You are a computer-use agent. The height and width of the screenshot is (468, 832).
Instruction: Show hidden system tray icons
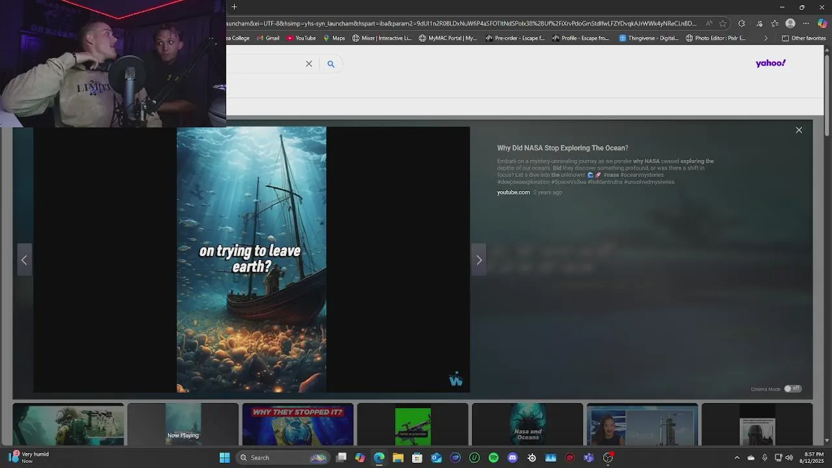(736, 458)
